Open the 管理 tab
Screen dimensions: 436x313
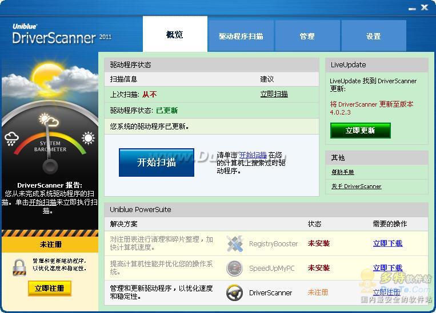(x=307, y=36)
